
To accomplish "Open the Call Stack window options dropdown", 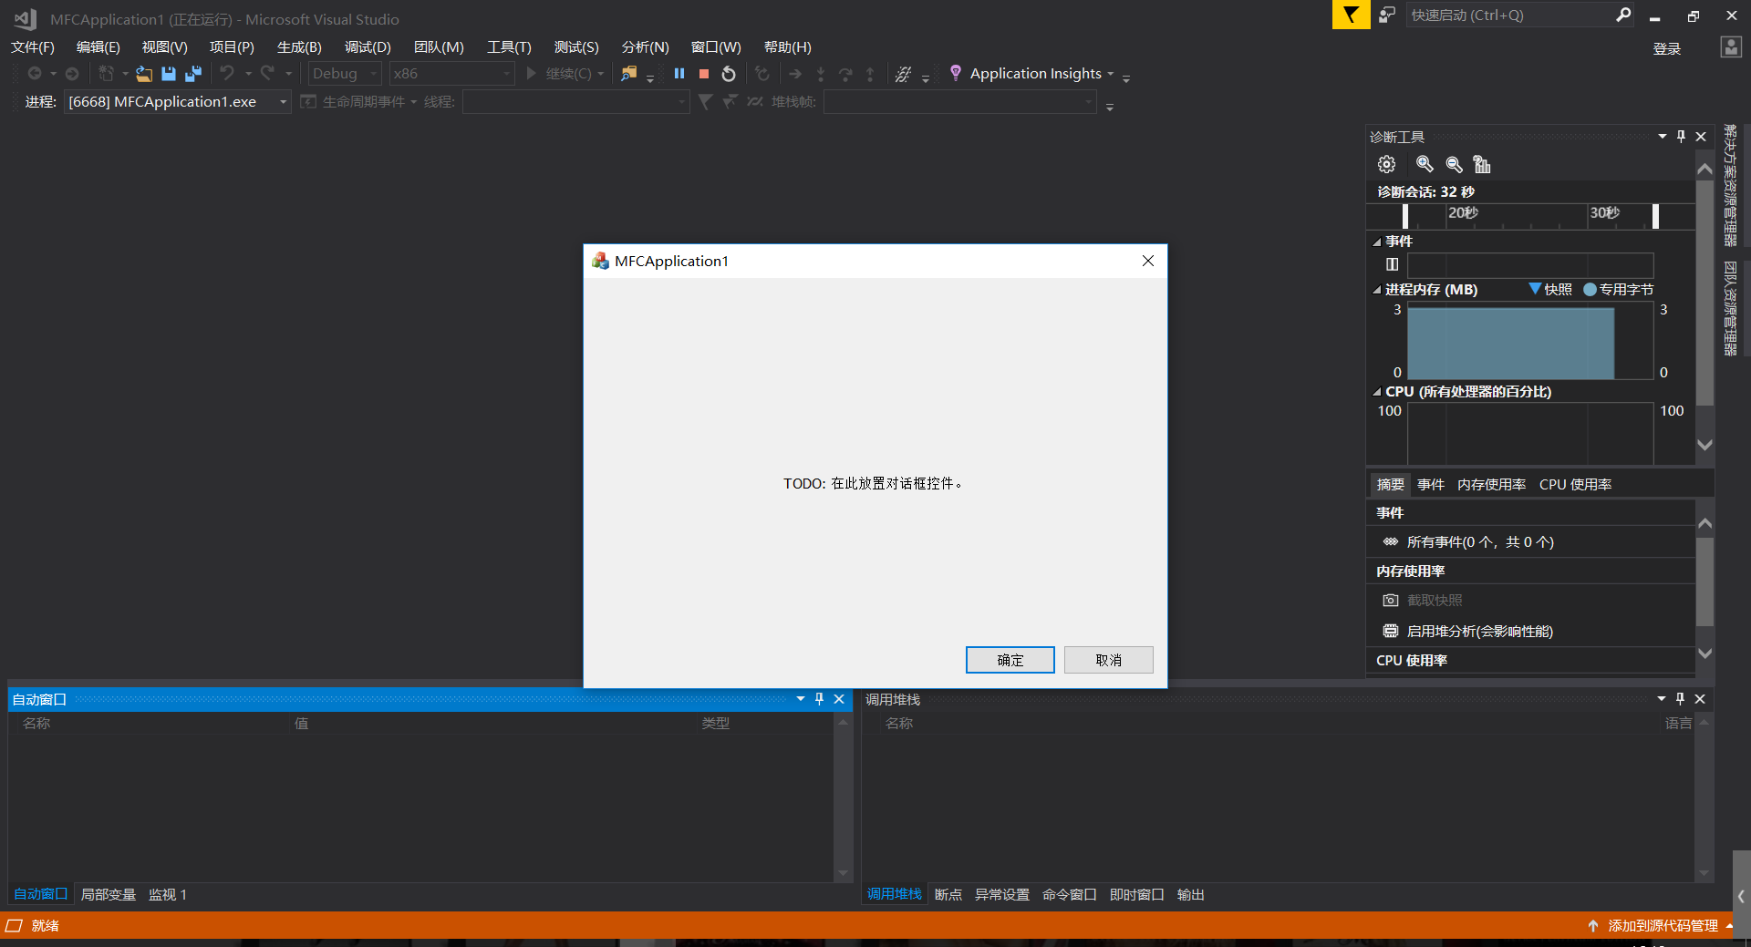I will click(x=1661, y=699).
